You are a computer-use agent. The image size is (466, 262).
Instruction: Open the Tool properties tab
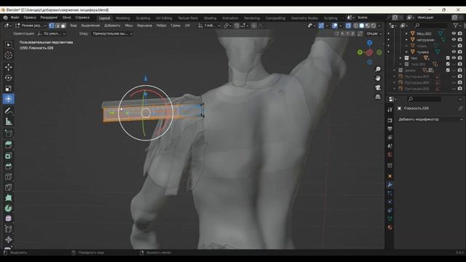pos(390,110)
